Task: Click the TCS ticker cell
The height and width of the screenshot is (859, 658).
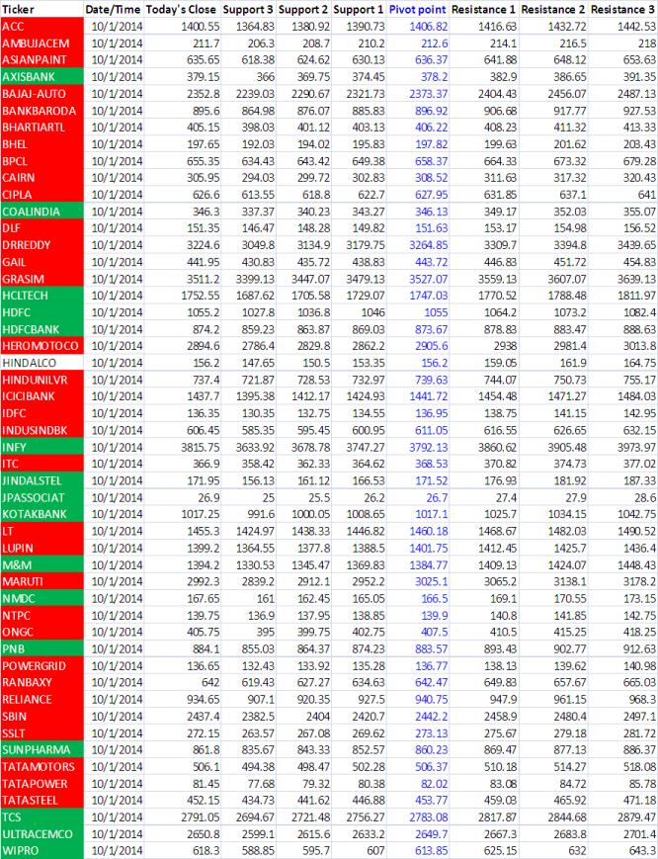Action: (42, 816)
